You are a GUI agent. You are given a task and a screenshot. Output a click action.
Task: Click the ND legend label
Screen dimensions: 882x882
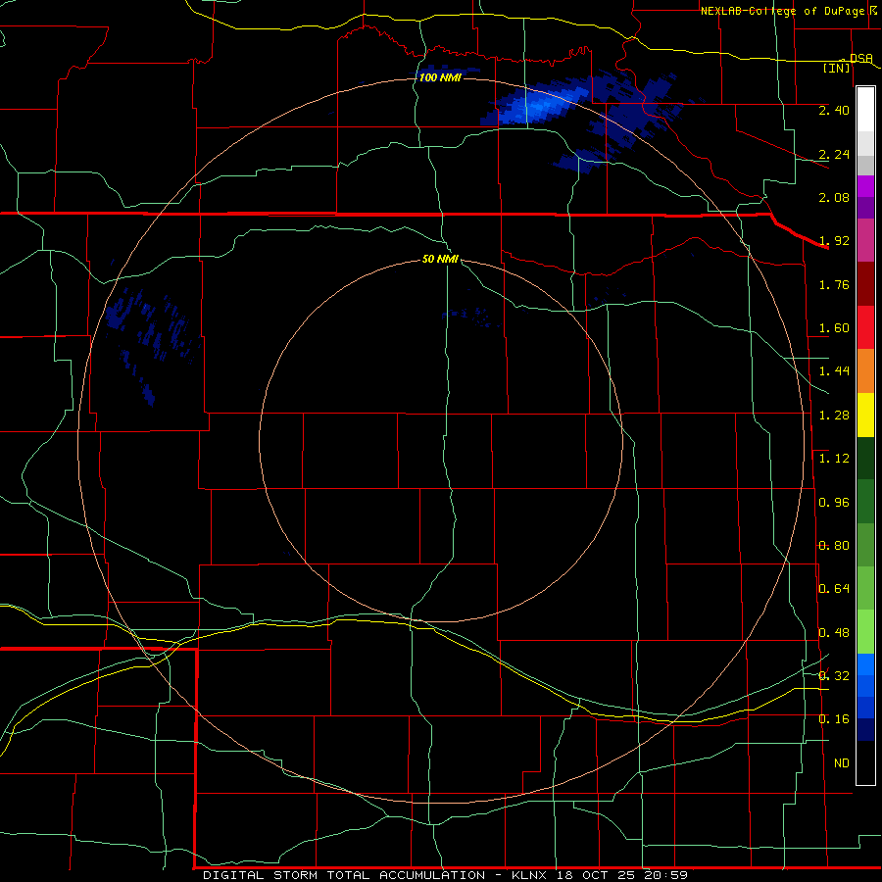tap(842, 763)
